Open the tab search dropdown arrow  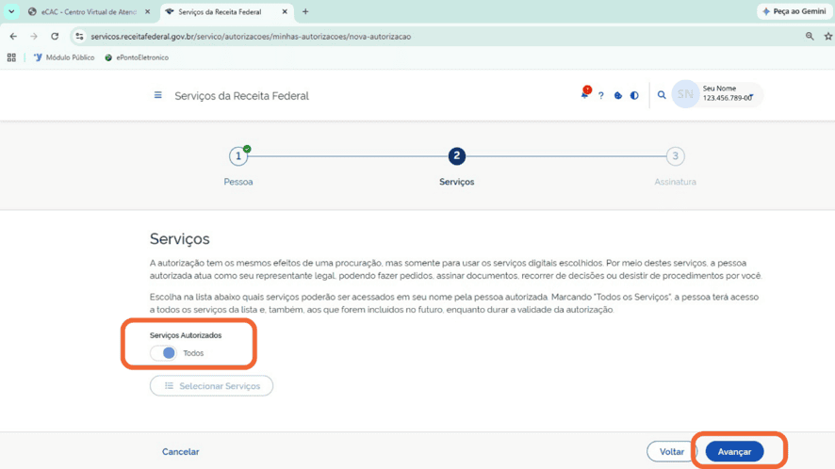(11, 11)
